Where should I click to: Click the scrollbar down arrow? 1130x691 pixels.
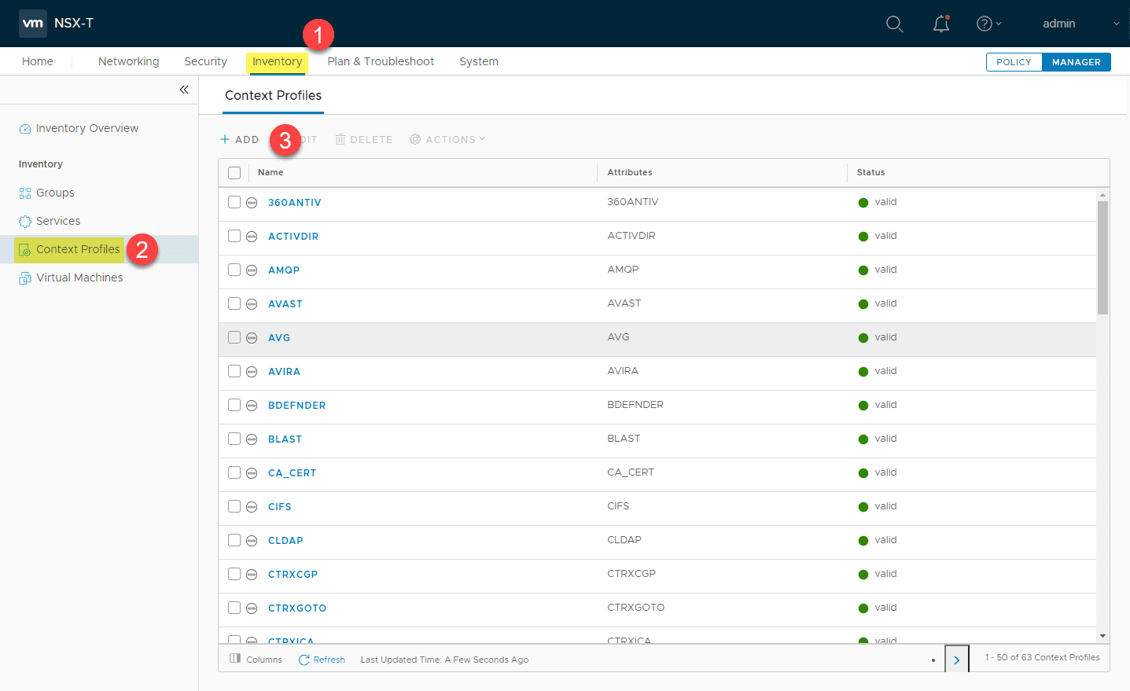click(x=1102, y=636)
